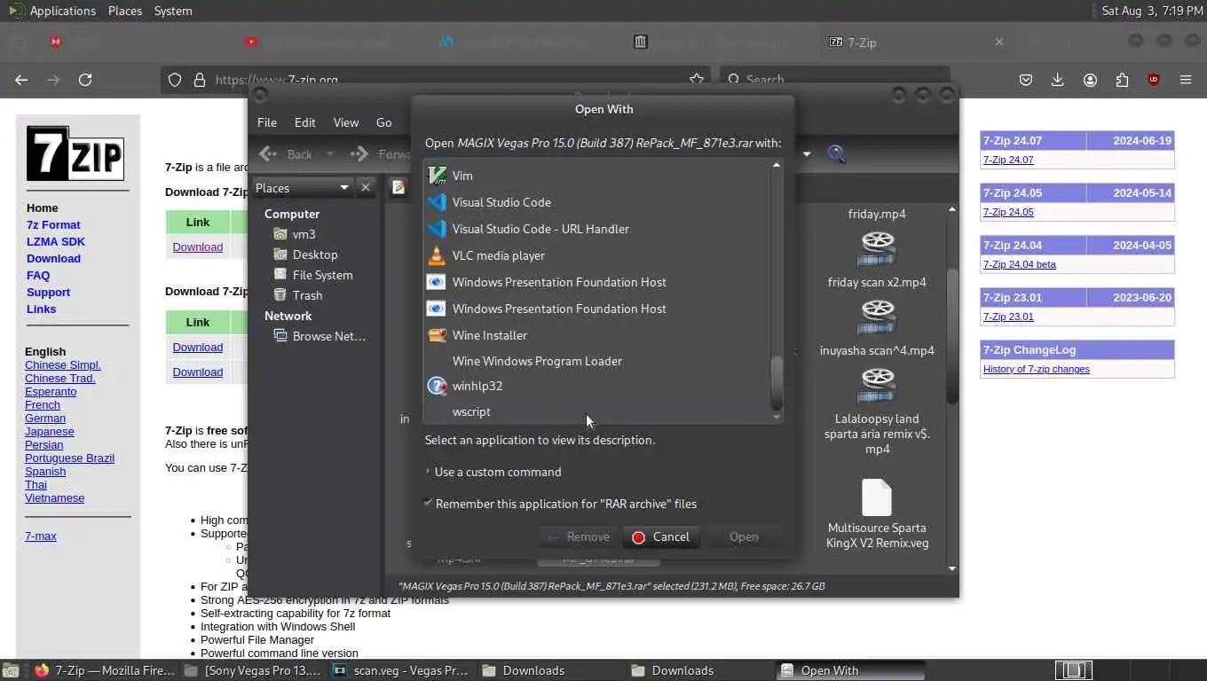Select vm3 in the Places sidebar

click(x=304, y=234)
